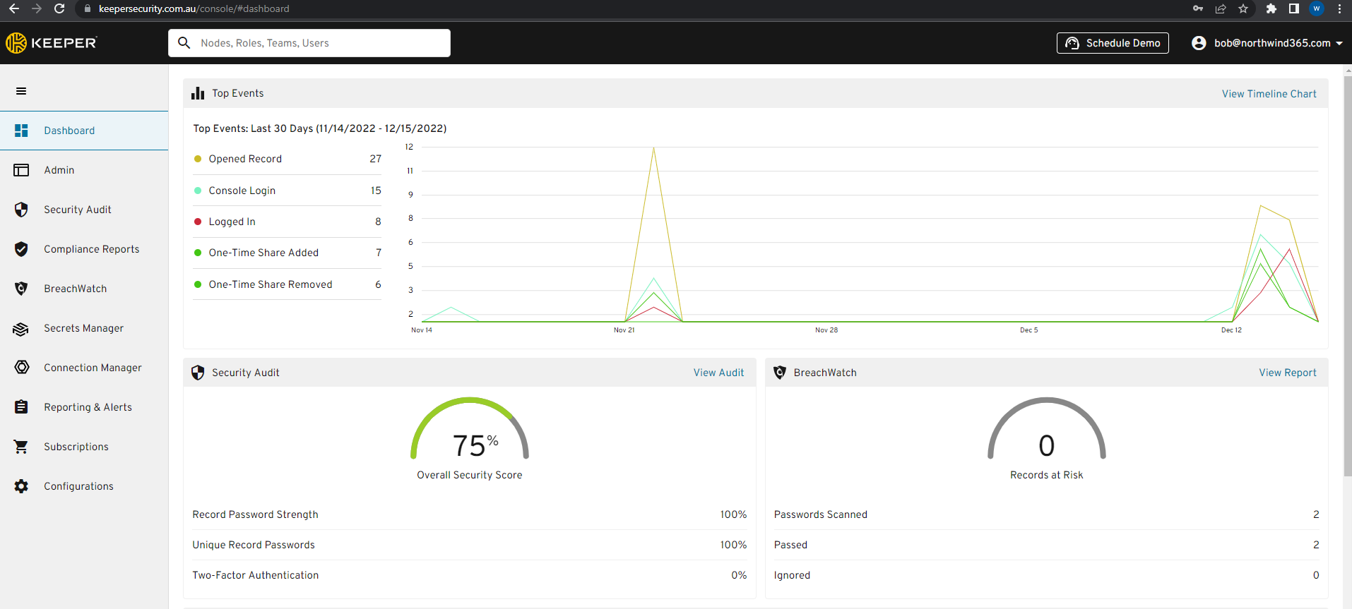Image resolution: width=1352 pixels, height=609 pixels.
Task: Click the Connection Manager icon
Action: pos(22,368)
